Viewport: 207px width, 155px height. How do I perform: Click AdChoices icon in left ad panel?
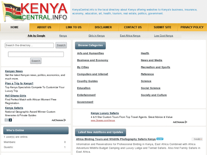(65, 120)
